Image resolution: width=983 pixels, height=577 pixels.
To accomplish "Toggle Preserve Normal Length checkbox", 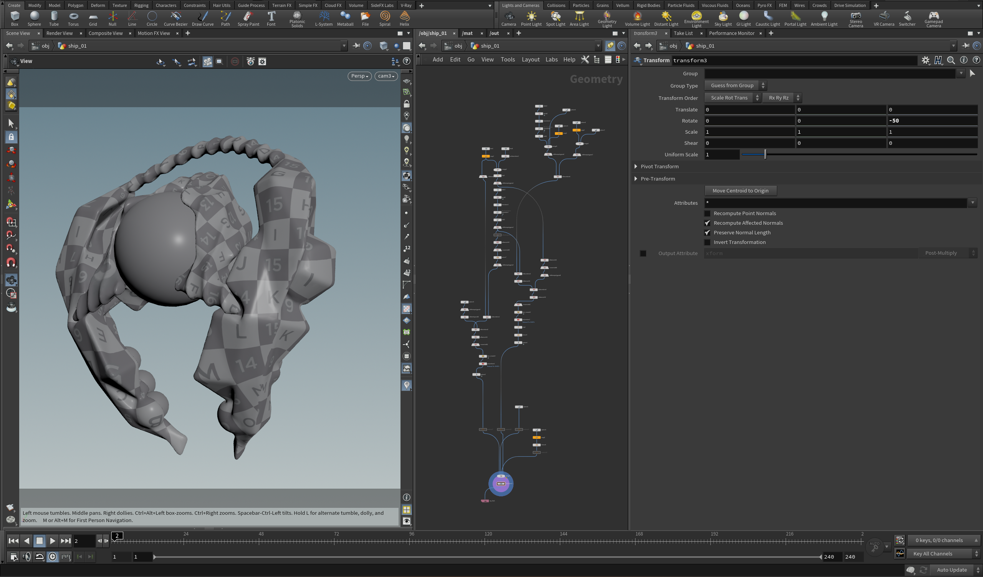I will [x=707, y=232].
